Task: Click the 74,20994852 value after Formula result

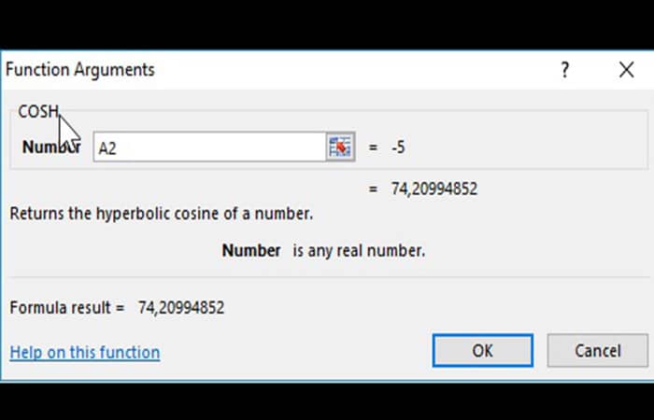Action: click(181, 307)
